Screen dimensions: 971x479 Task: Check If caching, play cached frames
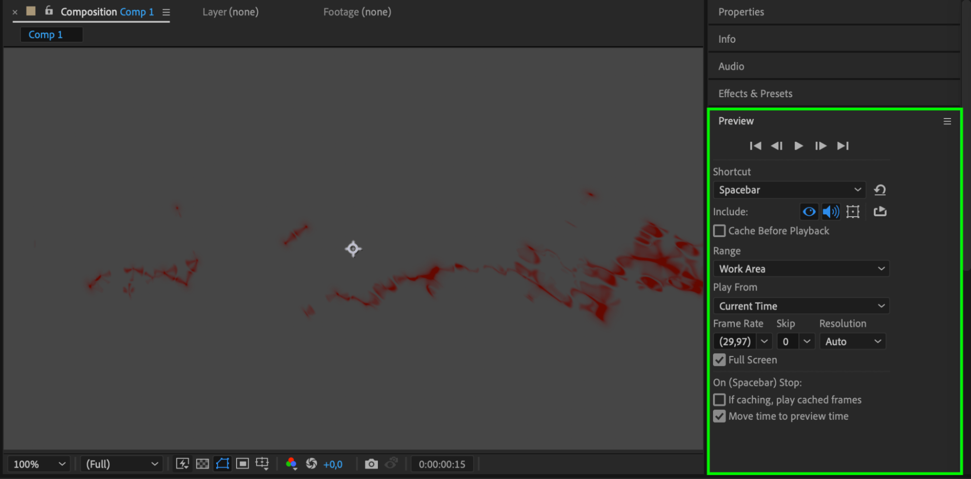point(719,400)
